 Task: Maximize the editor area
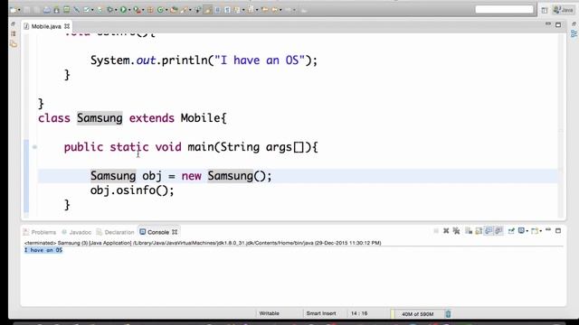(x=558, y=24)
